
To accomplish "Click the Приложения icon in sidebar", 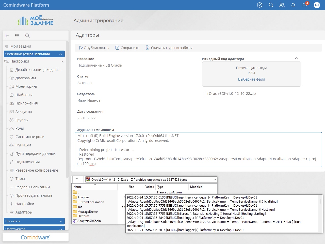I will pos(11,103).
